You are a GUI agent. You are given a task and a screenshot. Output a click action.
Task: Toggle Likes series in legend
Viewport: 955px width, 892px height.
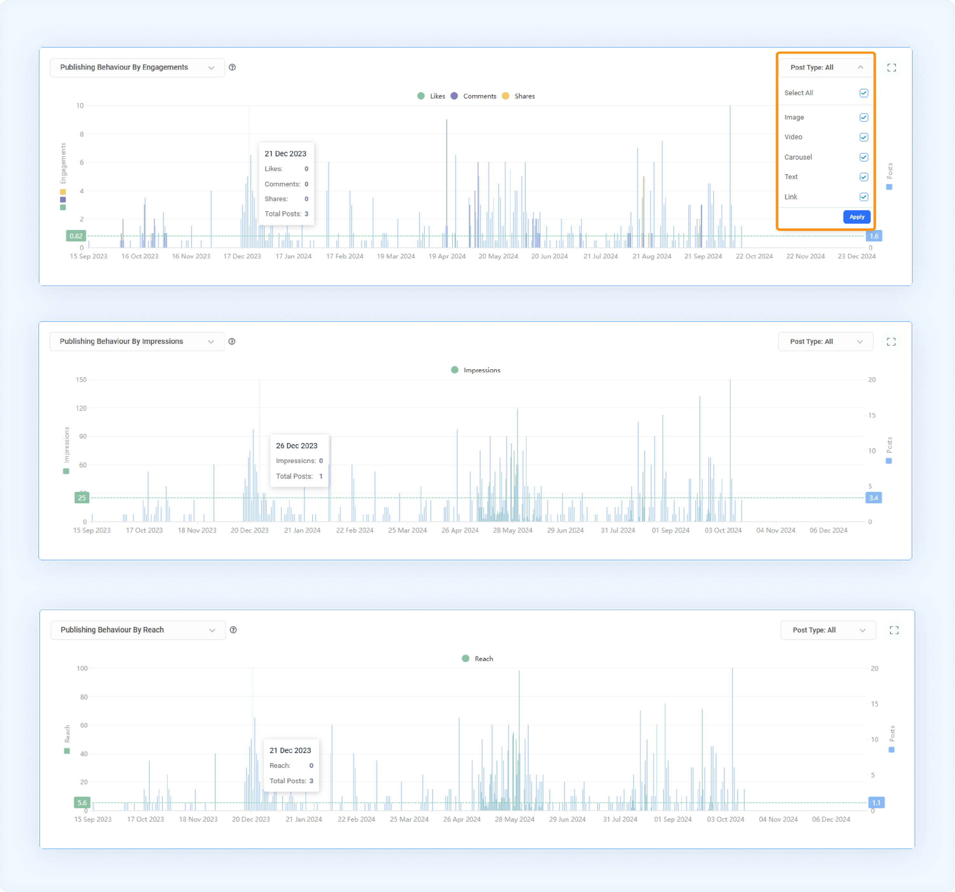431,96
